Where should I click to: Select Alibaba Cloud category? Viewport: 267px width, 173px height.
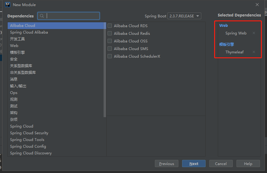tap(56, 26)
